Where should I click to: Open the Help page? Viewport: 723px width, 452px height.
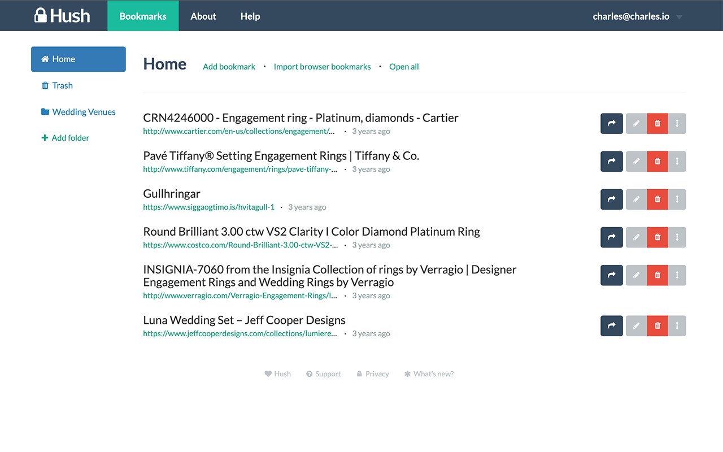click(x=250, y=16)
